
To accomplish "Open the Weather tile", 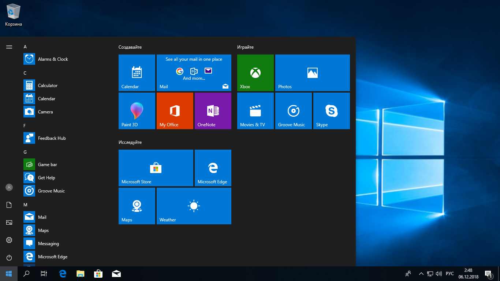I will 194,206.
